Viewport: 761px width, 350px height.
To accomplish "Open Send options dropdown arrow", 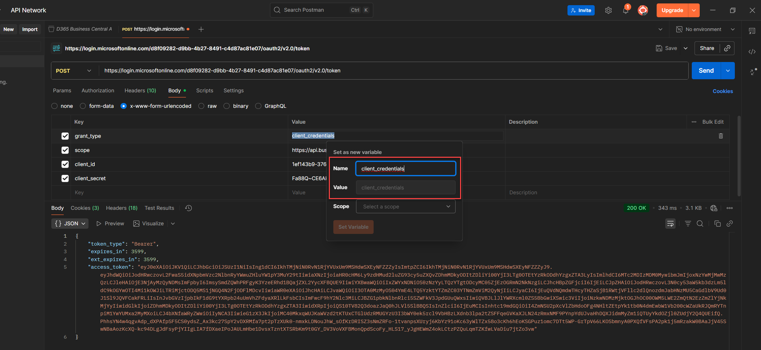I will [x=728, y=71].
